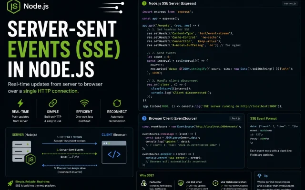305x190 pixels.
Task: Click the rocket icon beside Simple. Reliable. Real-time.
Action: [10, 183]
